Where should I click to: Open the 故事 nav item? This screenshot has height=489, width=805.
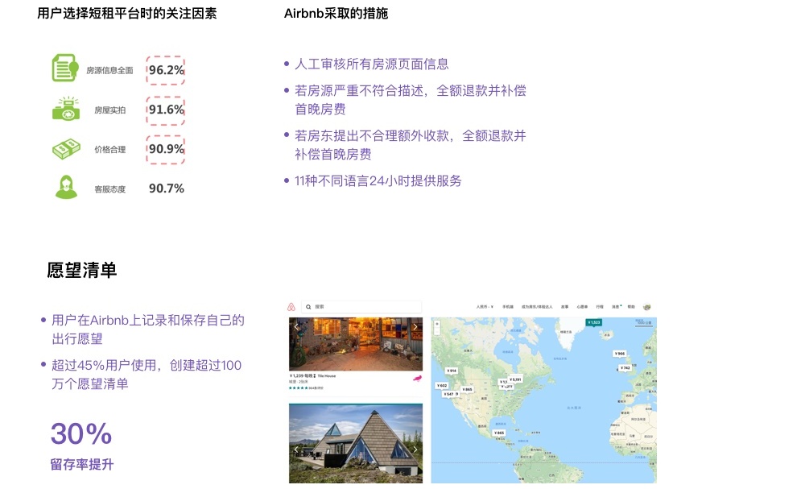click(x=565, y=307)
